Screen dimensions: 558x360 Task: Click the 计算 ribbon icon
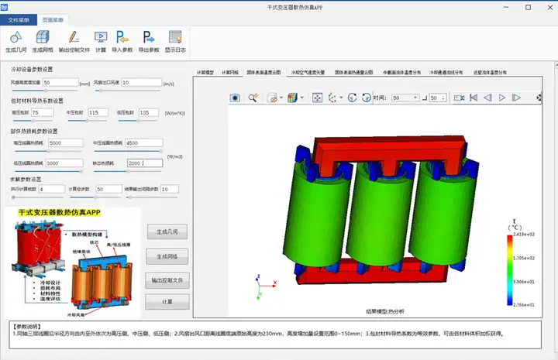click(x=101, y=37)
